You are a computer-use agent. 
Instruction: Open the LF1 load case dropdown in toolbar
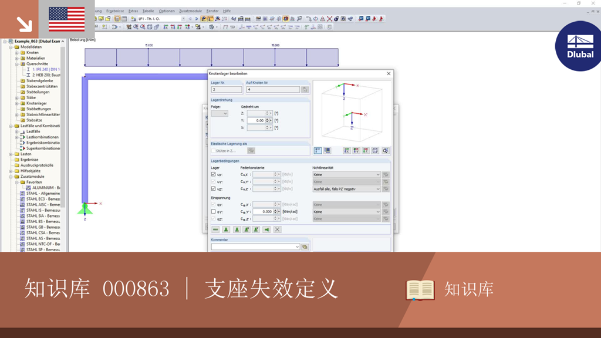183,18
